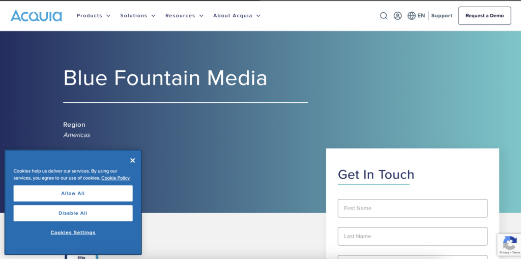The image size is (521, 259).
Task: Click the globe language icon
Action: click(412, 16)
